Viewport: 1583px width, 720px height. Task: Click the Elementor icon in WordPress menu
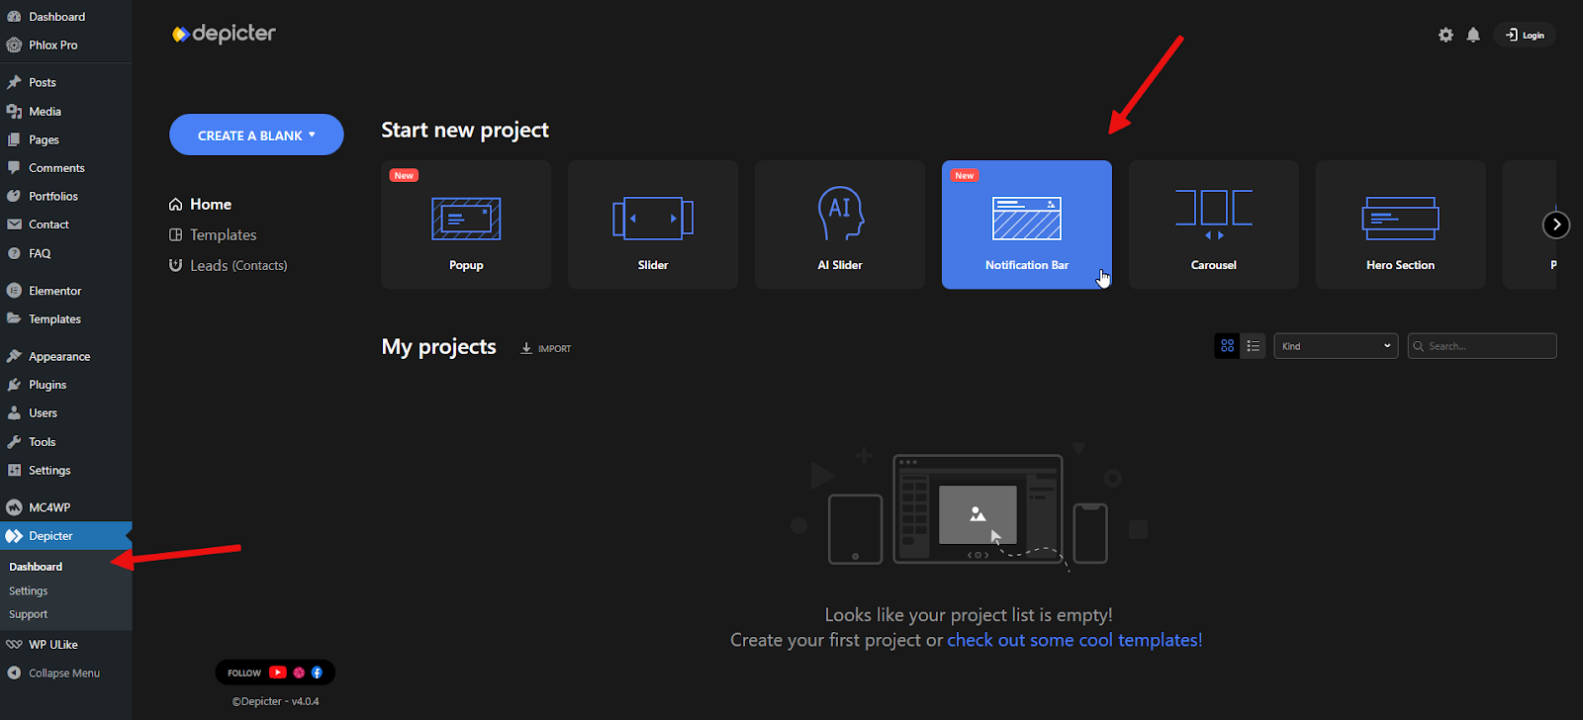point(14,291)
